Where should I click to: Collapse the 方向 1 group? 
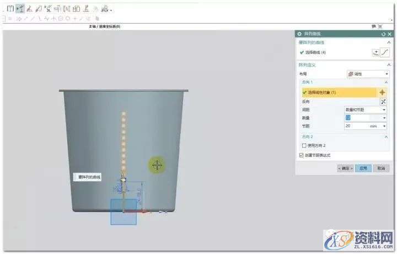385,82
